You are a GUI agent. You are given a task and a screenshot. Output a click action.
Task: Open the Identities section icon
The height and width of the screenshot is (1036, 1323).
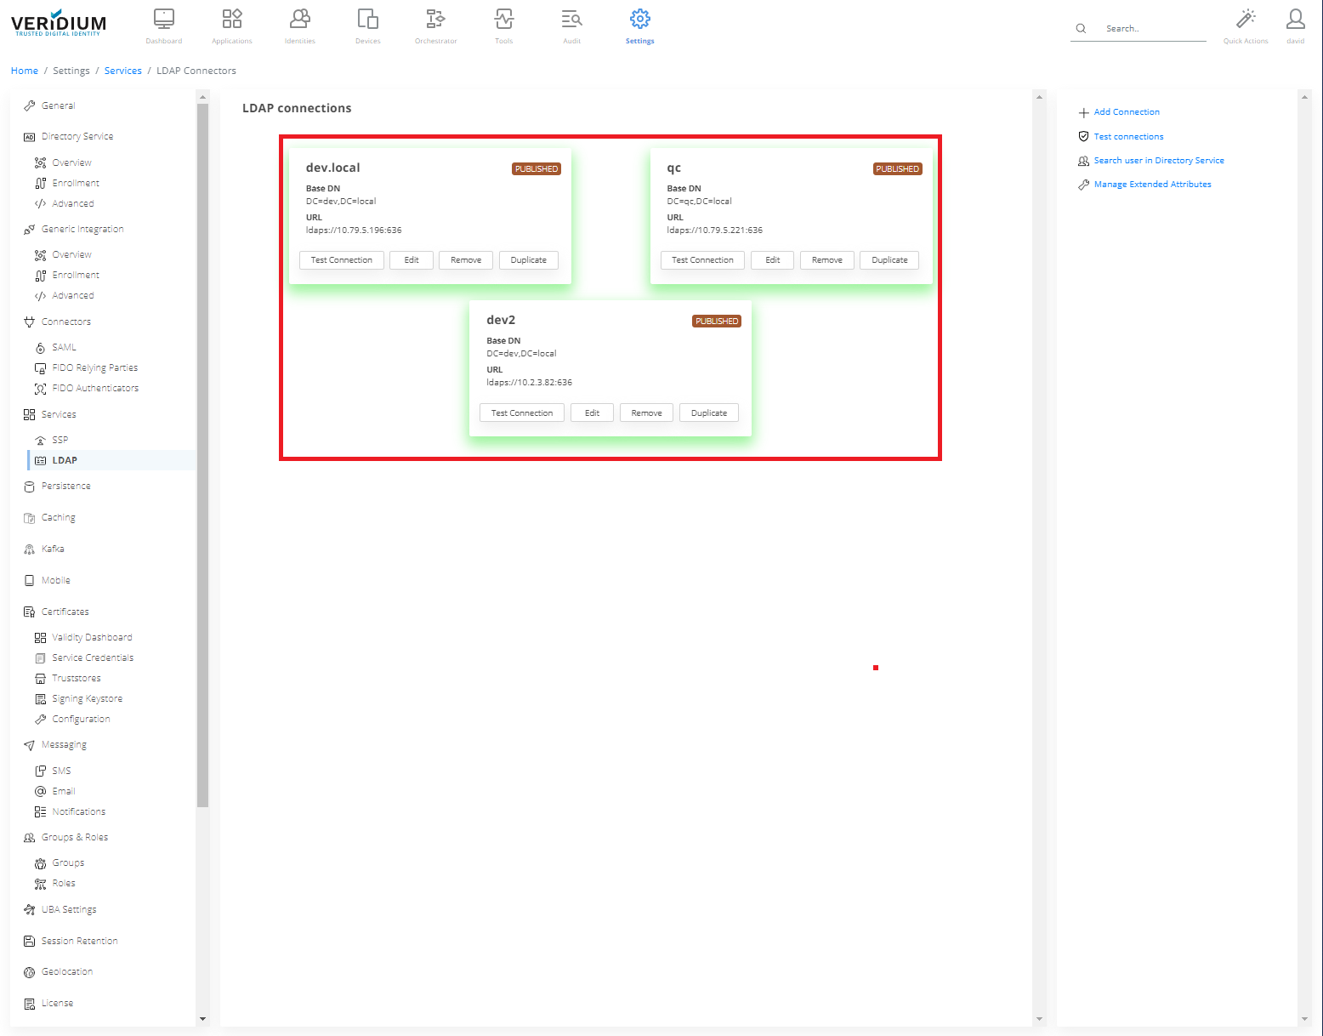click(299, 20)
